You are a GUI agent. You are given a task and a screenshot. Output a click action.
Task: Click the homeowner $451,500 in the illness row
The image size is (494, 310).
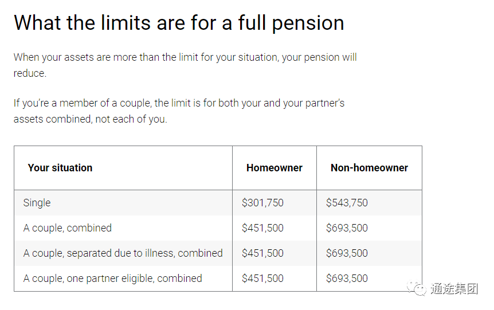tap(262, 253)
